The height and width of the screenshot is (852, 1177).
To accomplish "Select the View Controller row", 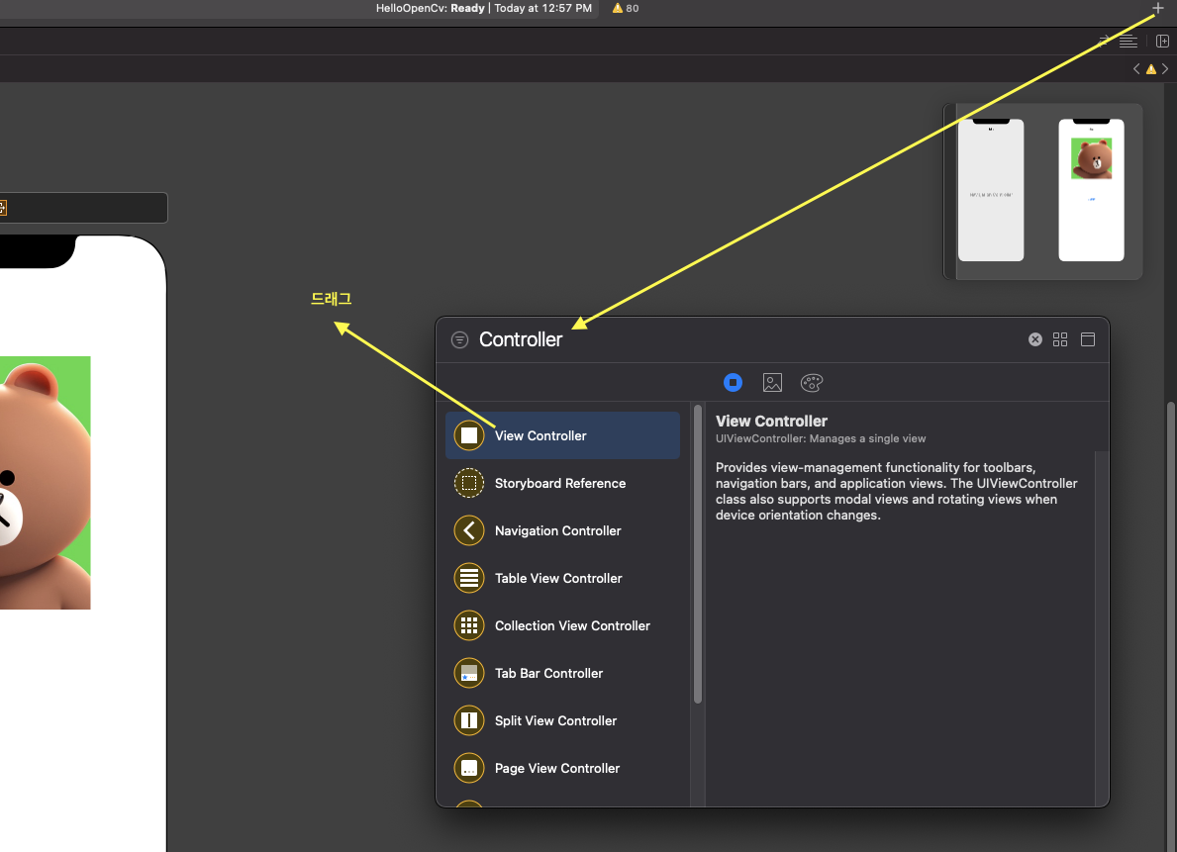I will [x=562, y=435].
